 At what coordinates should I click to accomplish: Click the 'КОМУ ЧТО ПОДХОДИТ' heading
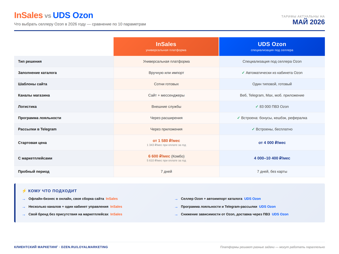(x=53, y=191)
